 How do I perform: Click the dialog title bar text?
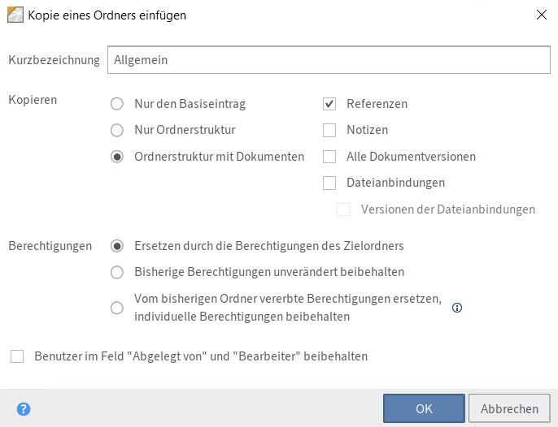tap(107, 14)
